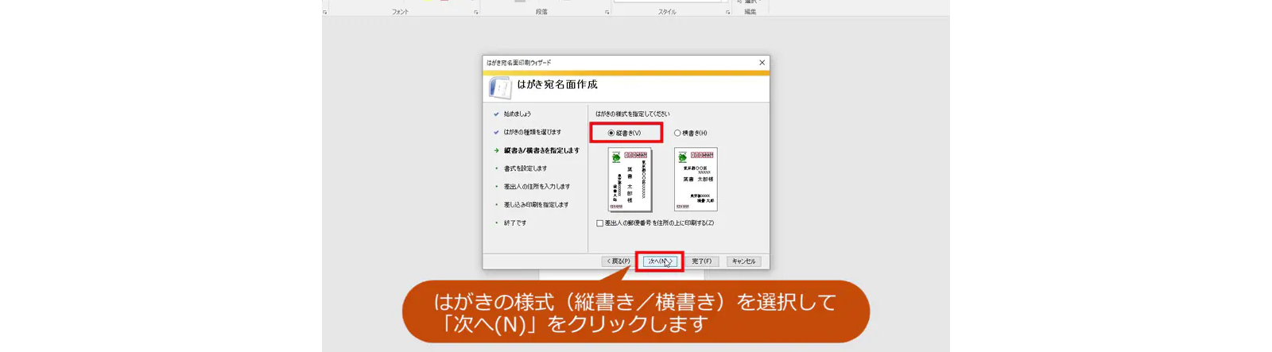Image resolution: width=1272 pixels, height=352 pixels.
Task: Enable 差出人の郵便番号を住所の上に印刷する checkbox
Action: [600, 223]
